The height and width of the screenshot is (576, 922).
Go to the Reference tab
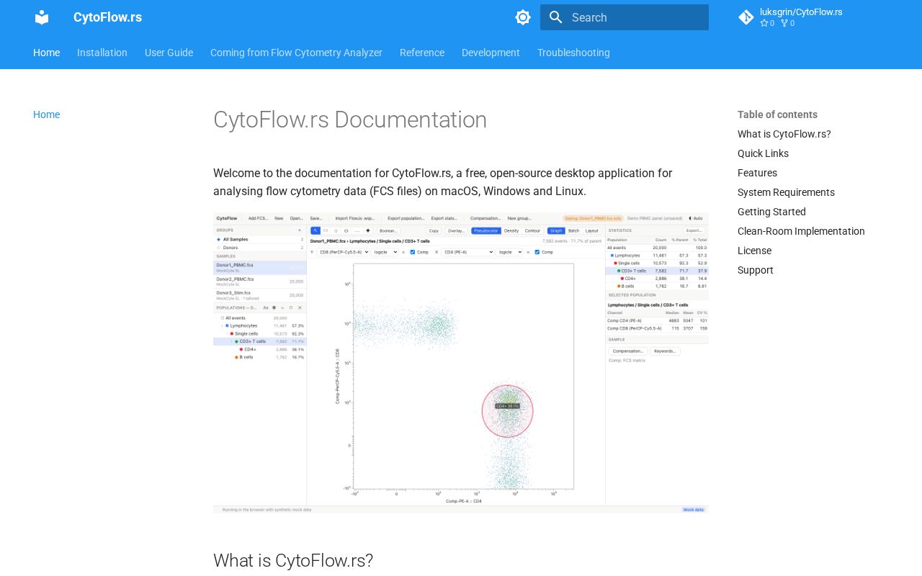[422, 53]
